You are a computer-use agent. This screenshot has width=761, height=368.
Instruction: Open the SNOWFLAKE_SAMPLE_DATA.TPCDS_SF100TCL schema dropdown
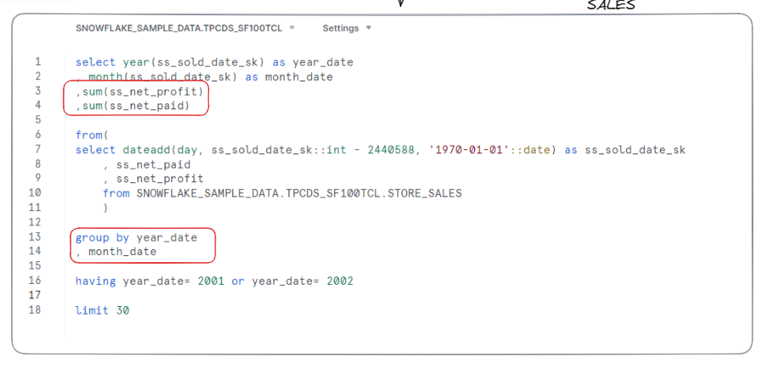click(x=184, y=28)
